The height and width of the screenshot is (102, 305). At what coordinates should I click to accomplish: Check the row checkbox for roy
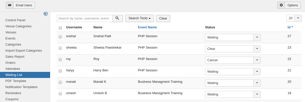point(60,59)
